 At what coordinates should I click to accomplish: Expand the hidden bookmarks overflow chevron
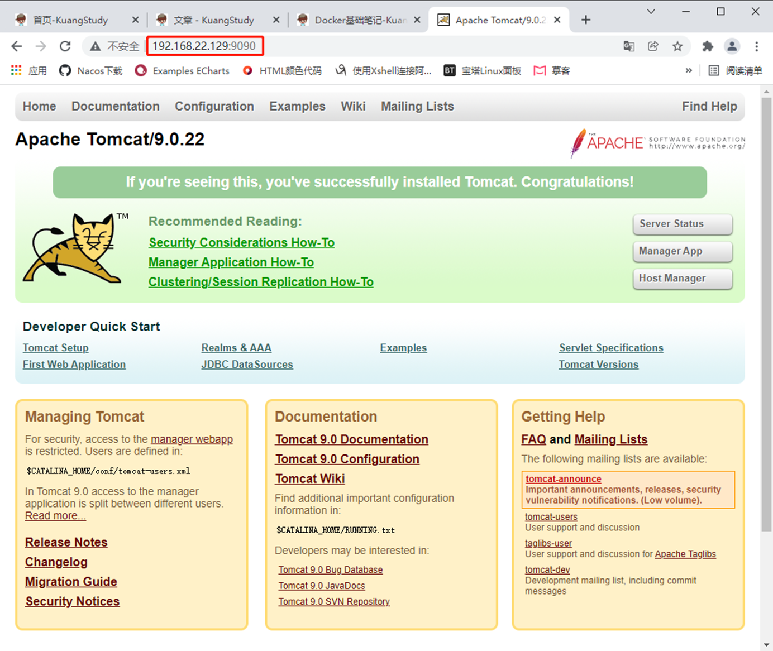[689, 70]
